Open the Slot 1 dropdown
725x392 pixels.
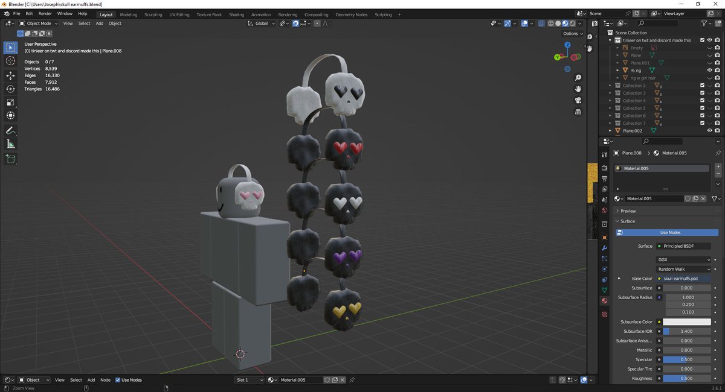pyautogui.click(x=250, y=380)
